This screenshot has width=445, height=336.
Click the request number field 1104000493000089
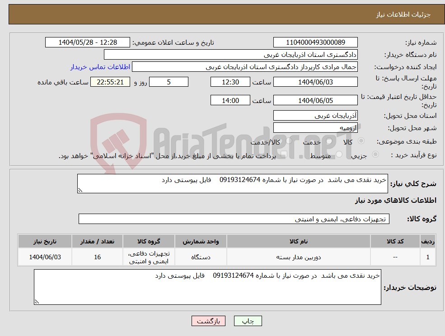tap(315, 42)
